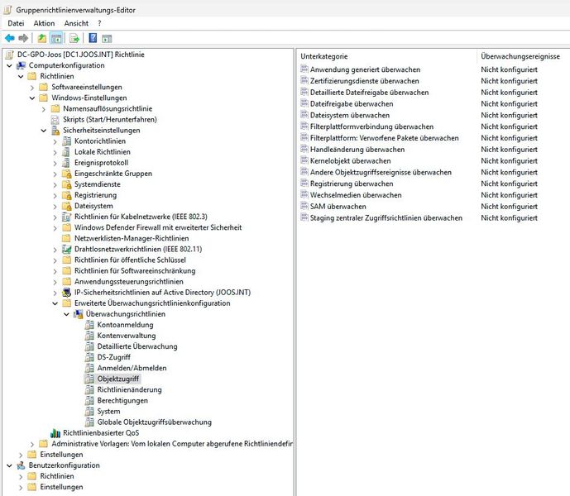This screenshot has width=570, height=496.
Task: Select the Detaillierte Überwachung tree item
Action: pyautogui.click(x=137, y=346)
